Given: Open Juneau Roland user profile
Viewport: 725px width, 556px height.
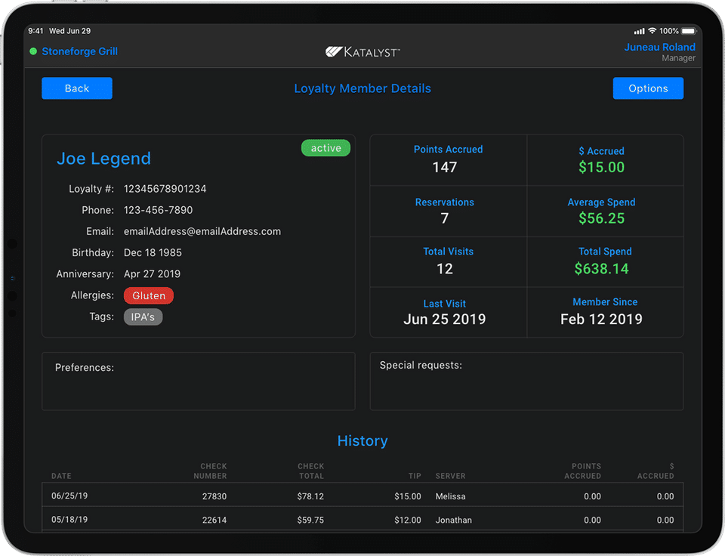Looking at the screenshot, I should click(x=659, y=47).
